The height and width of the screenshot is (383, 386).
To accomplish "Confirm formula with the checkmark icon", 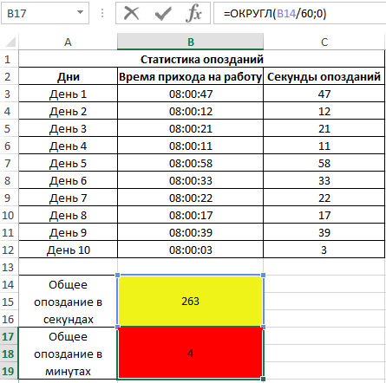I will coord(163,13).
